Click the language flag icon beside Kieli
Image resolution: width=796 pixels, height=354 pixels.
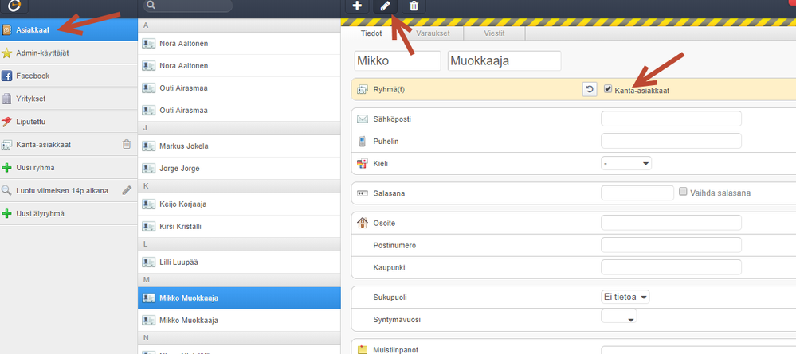click(x=362, y=163)
